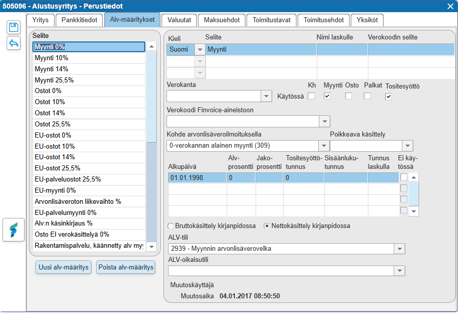
Task: Expand Kohde arvonlisäveroilmoituksella dropdown
Action: [x=324, y=146]
